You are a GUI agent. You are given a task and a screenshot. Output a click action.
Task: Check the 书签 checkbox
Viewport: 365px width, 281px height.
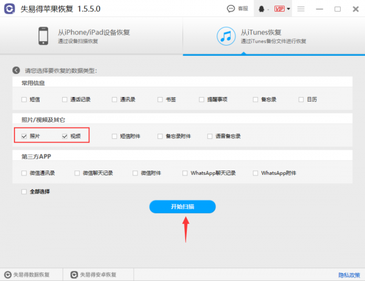160,100
